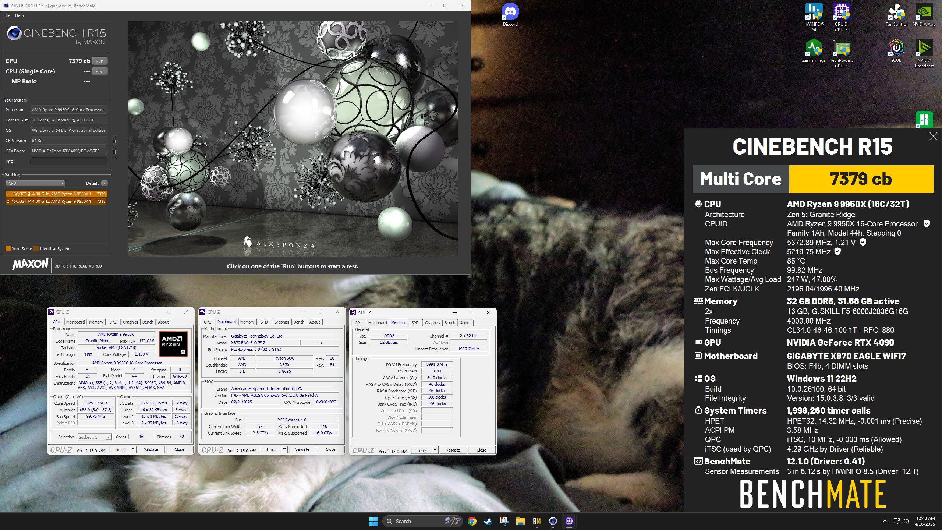Open Memory tab in first CPU-Z window

[x=96, y=322]
